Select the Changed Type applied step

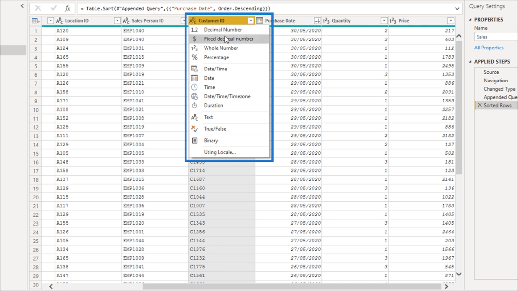500,89
